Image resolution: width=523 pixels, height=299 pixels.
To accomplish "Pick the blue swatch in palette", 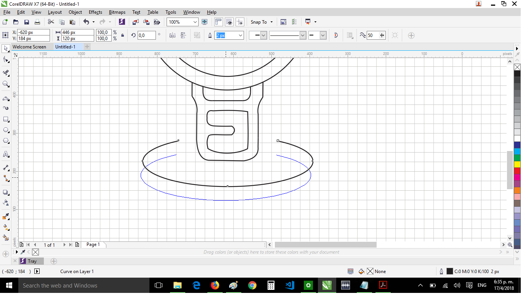I will point(517,145).
